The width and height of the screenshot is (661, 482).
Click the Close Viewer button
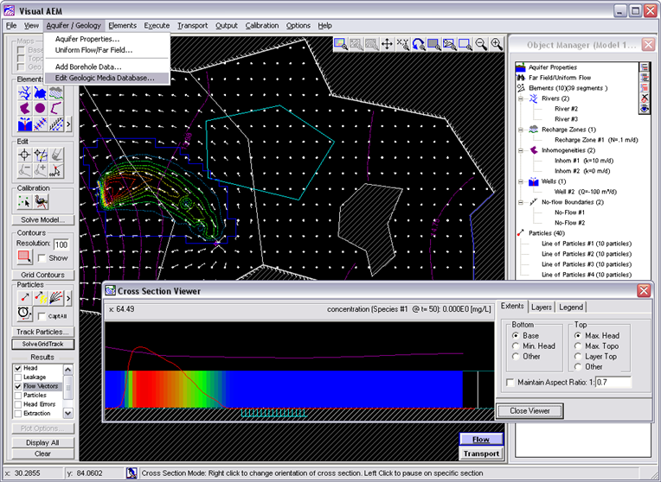[529, 411]
